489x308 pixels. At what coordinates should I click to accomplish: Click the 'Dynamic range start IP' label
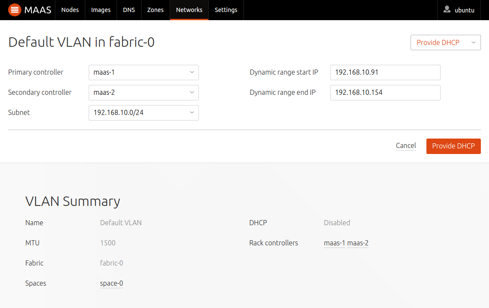pos(284,72)
